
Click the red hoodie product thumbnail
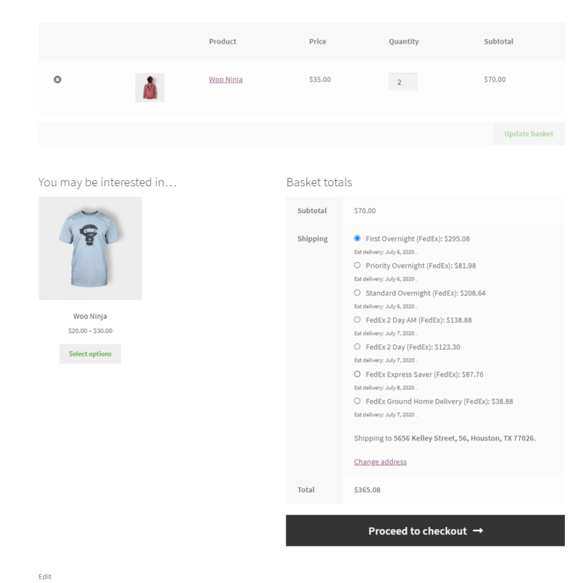tap(150, 87)
